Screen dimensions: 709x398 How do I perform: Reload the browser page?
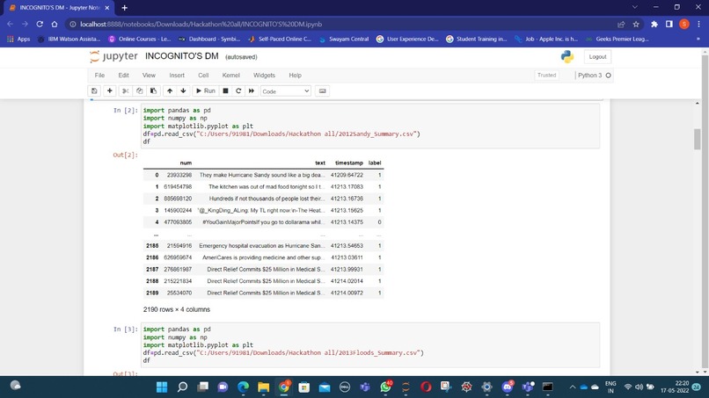pos(40,24)
